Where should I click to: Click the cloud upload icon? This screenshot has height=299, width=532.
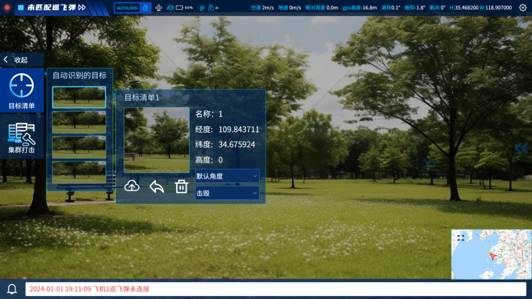132,187
